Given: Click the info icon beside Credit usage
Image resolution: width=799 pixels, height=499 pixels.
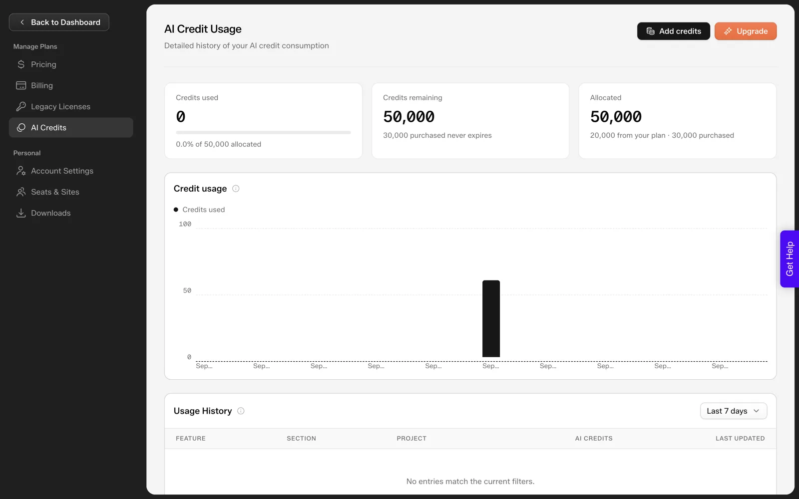Looking at the screenshot, I should [236, 189].
